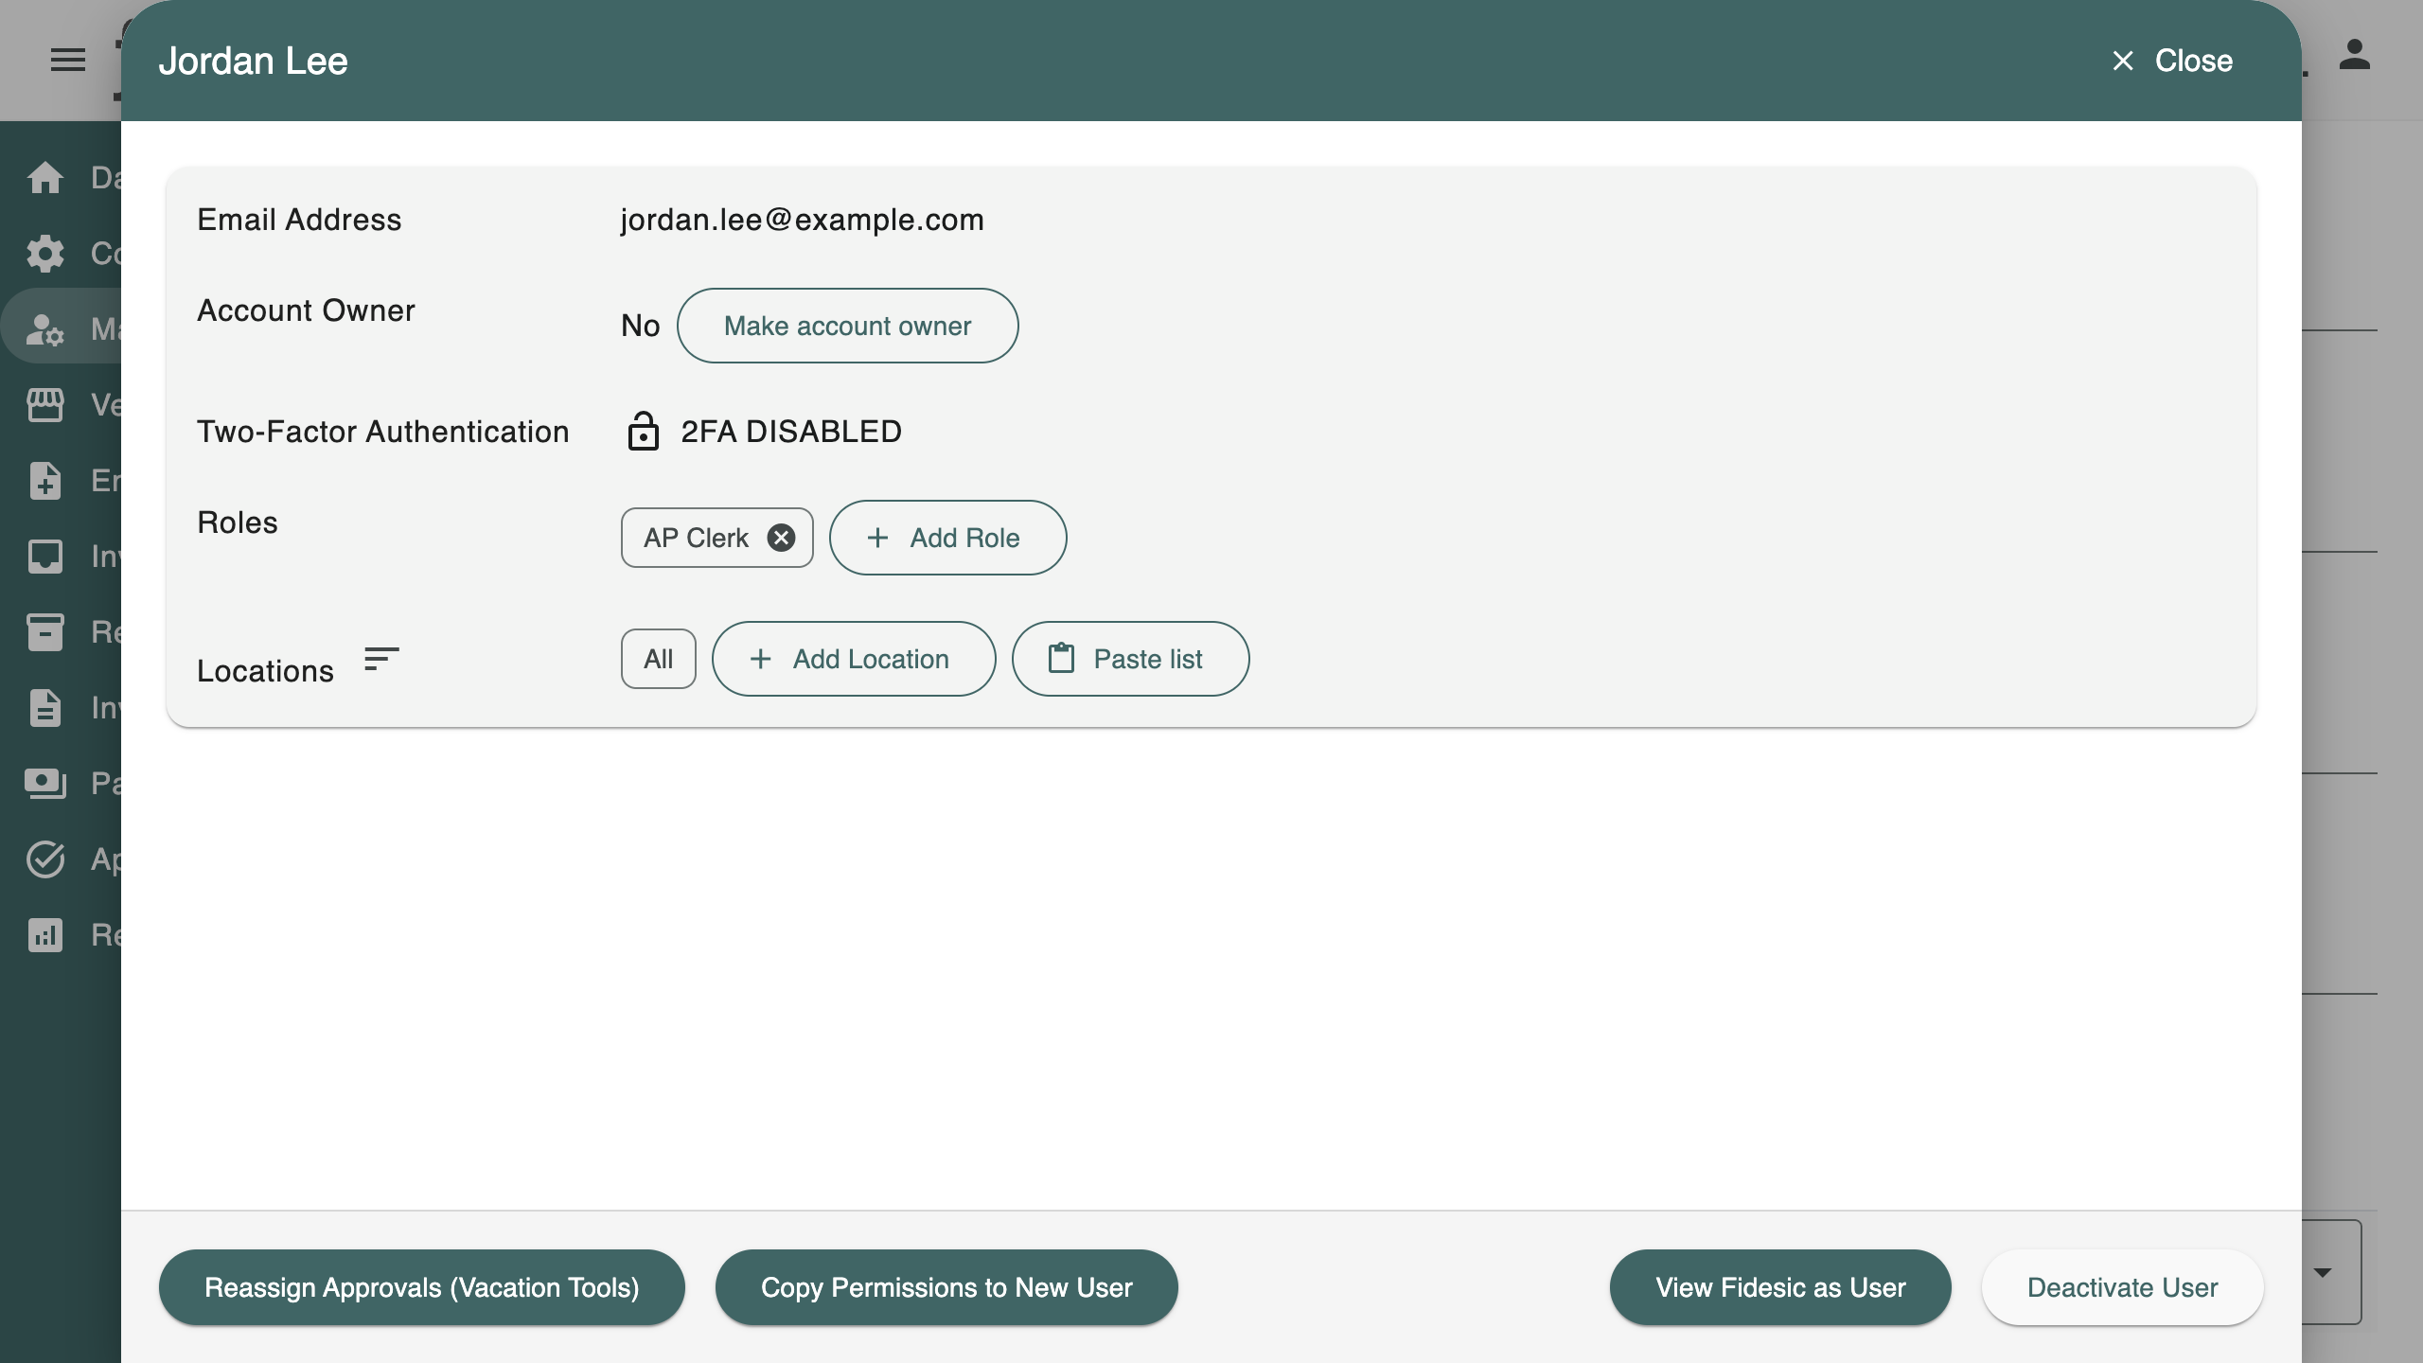Screen dimensions: 2423x1363
Task: Open the Vendors storefront icon in sidebar
Action: pyautogui.click(x=45, y=405)
